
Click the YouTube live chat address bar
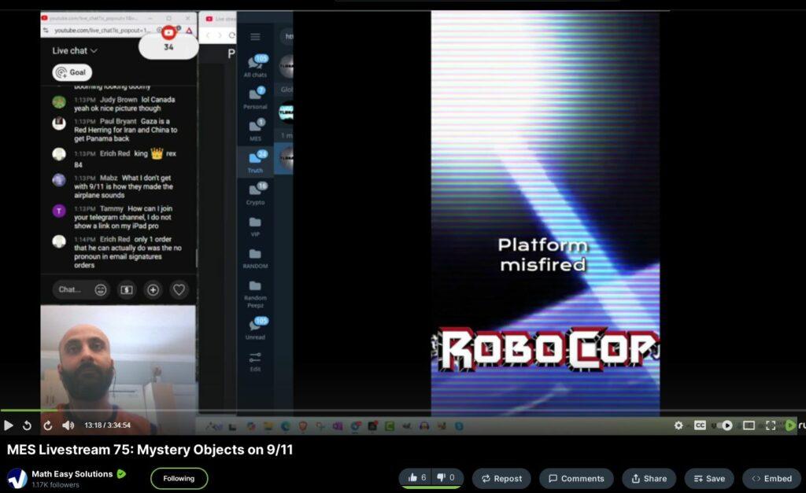103,31
